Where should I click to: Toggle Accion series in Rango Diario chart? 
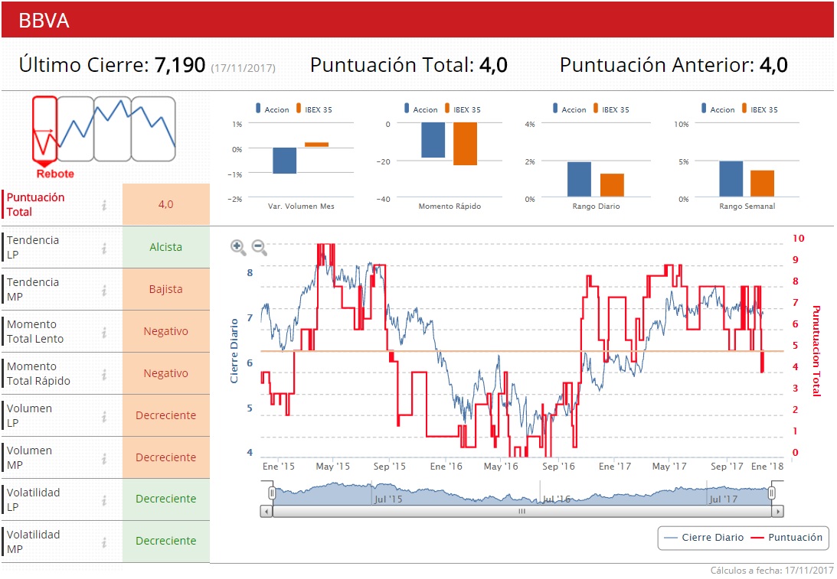coord(570,109)
